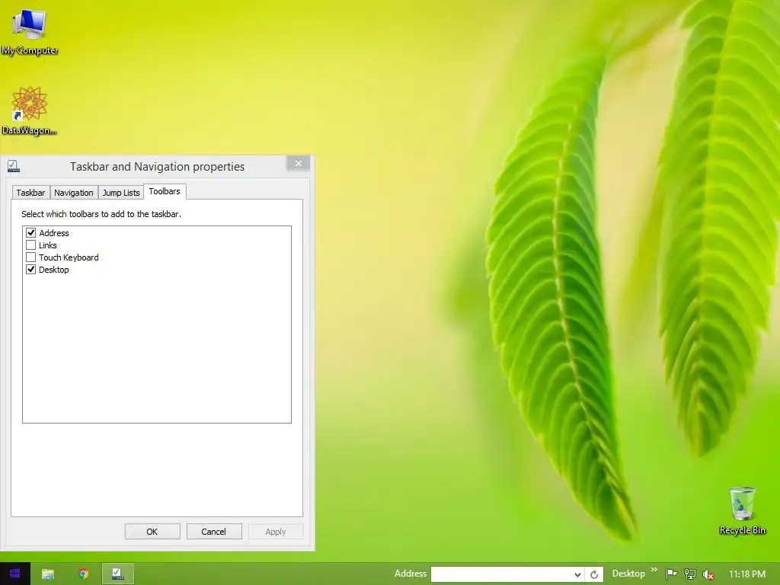Image resolution: width=780 pixels, height=585 pixels.
Task: Click 'Select which toolbars to add' text
Action: click(101, 214)
